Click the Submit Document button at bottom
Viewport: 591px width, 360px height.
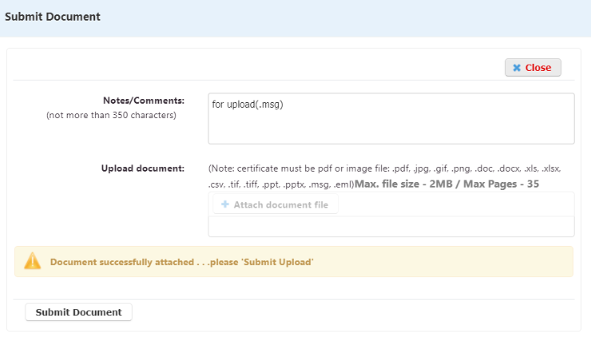pyautogui.click(x=78, y=312)
